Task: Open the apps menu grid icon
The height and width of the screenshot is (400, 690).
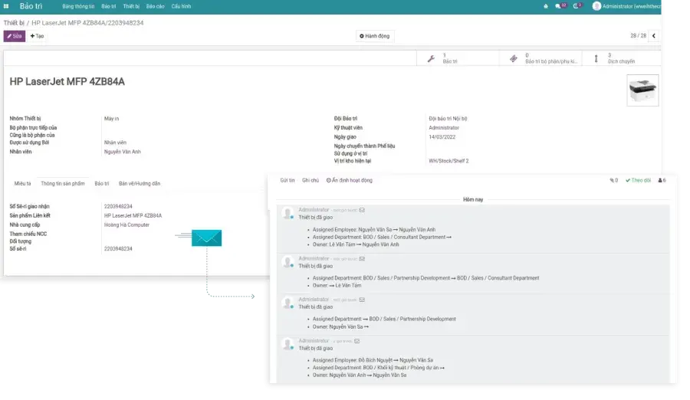Action: 8,6
